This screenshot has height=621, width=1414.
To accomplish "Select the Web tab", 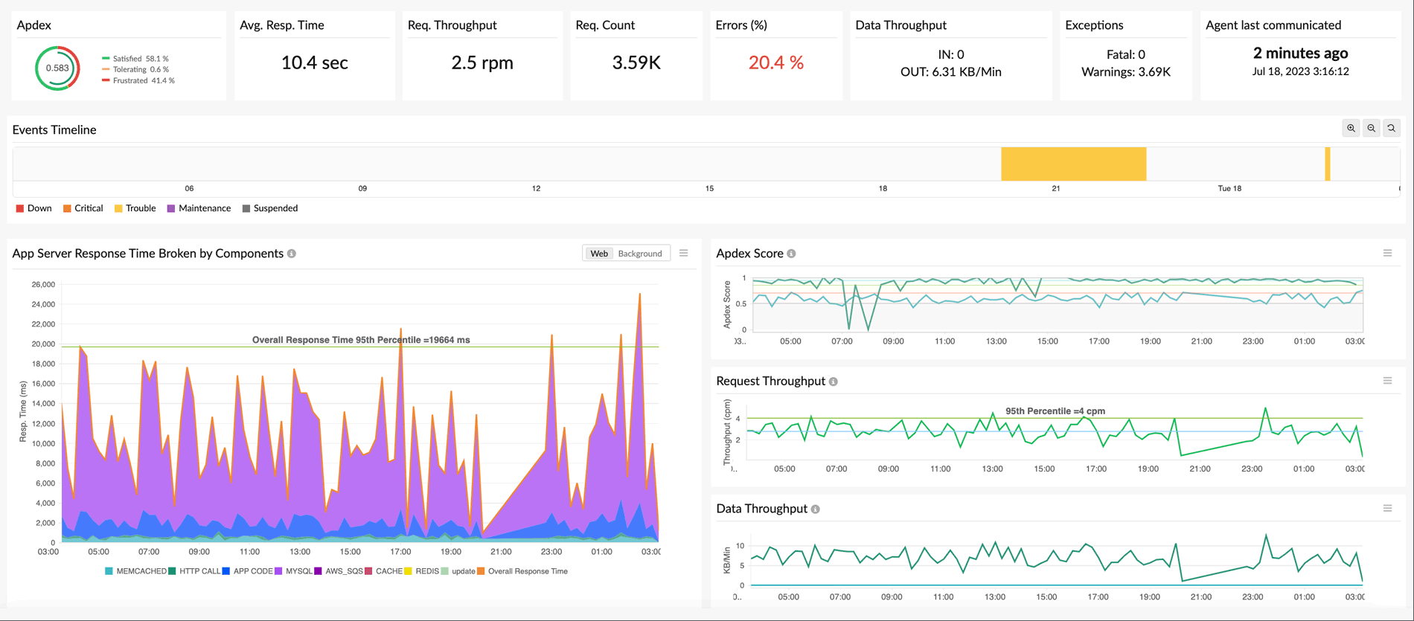I will click(599, 254).
